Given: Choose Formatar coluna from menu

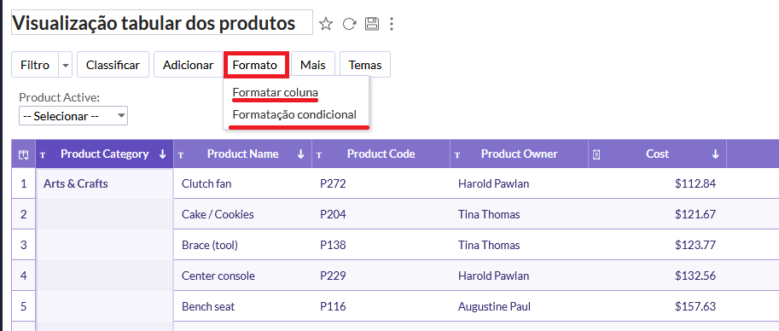Looking at the screenshot, I should coord(276,92).
